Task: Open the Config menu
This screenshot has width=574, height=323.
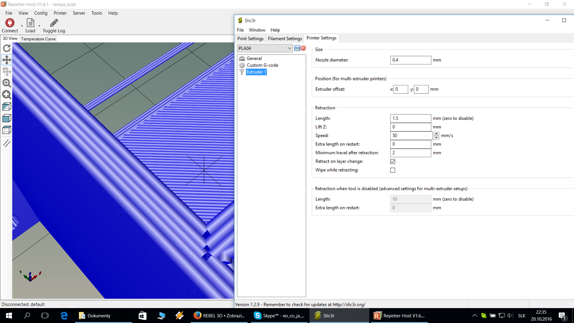Action: 41,13
